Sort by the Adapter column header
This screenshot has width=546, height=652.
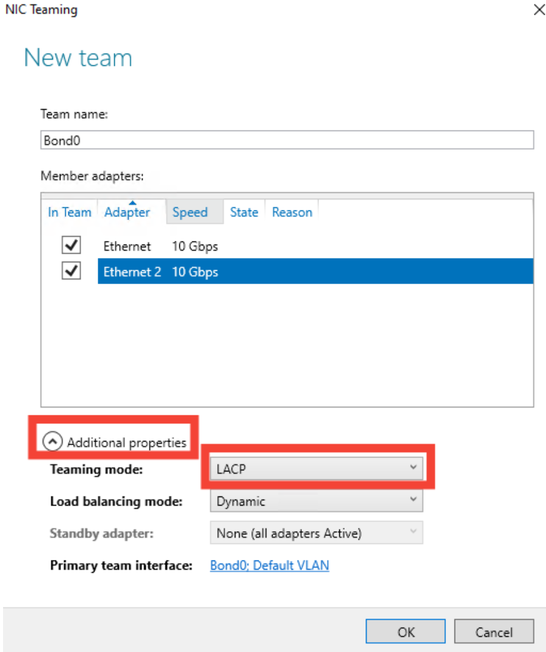pyautogui.click(x=127, y=212)
